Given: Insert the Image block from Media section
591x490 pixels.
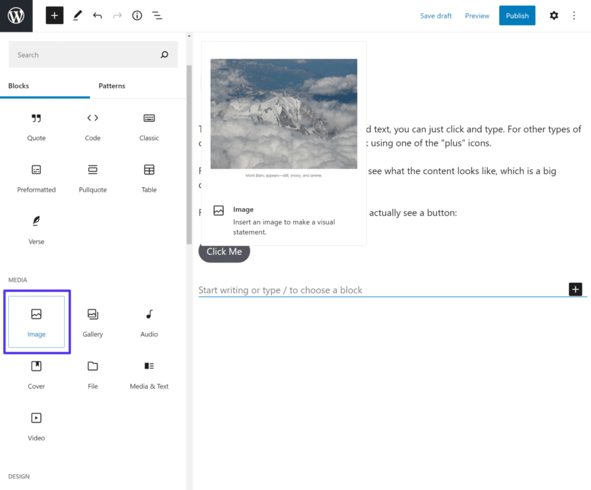Looking at the screenshot, I should (x=36, y=322).
